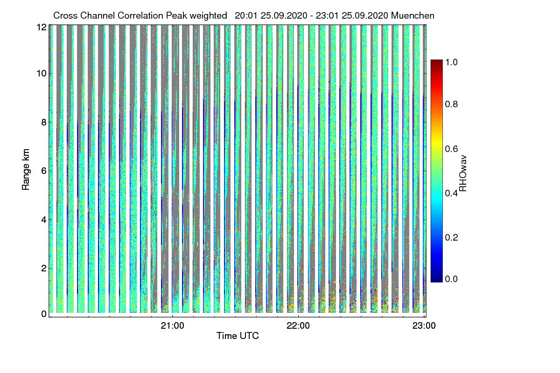Screen dimensions: 560x373
Task: Click the '0.2' colorbar scale value
Action: point(451,237)
